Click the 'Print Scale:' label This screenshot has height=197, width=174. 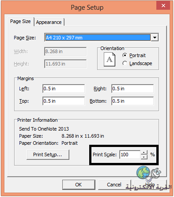pos(105,155)
